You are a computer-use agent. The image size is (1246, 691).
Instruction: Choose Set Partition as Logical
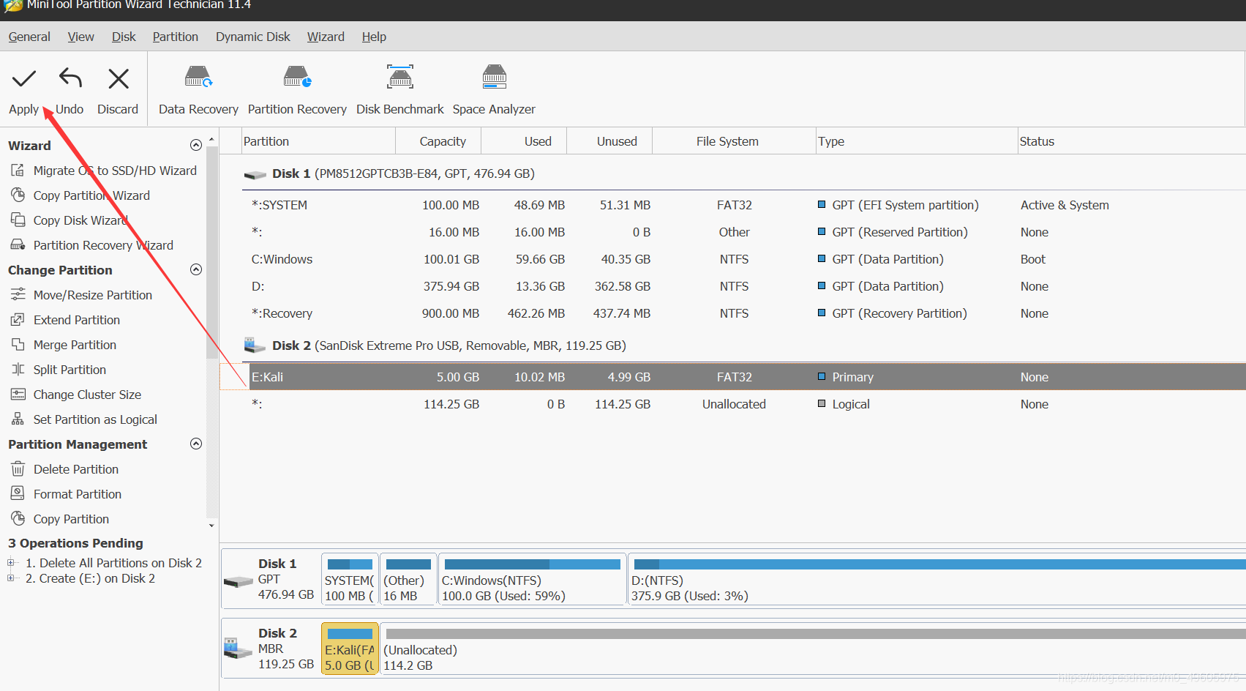(x=95, y=419)
